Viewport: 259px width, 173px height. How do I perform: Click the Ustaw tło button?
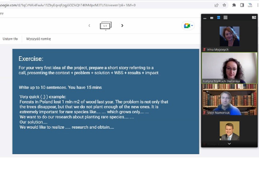(x=10, y=39)
